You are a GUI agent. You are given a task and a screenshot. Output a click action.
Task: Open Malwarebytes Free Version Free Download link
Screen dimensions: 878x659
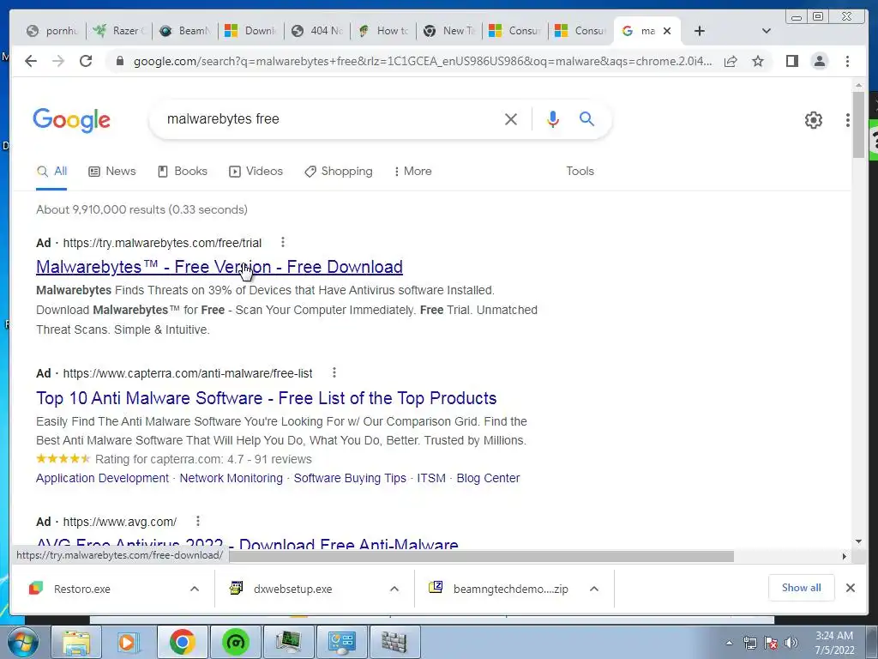219,267
